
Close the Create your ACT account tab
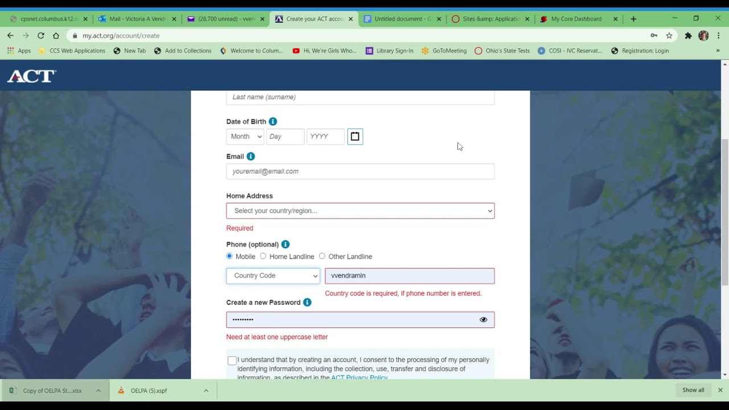(351, 19)
